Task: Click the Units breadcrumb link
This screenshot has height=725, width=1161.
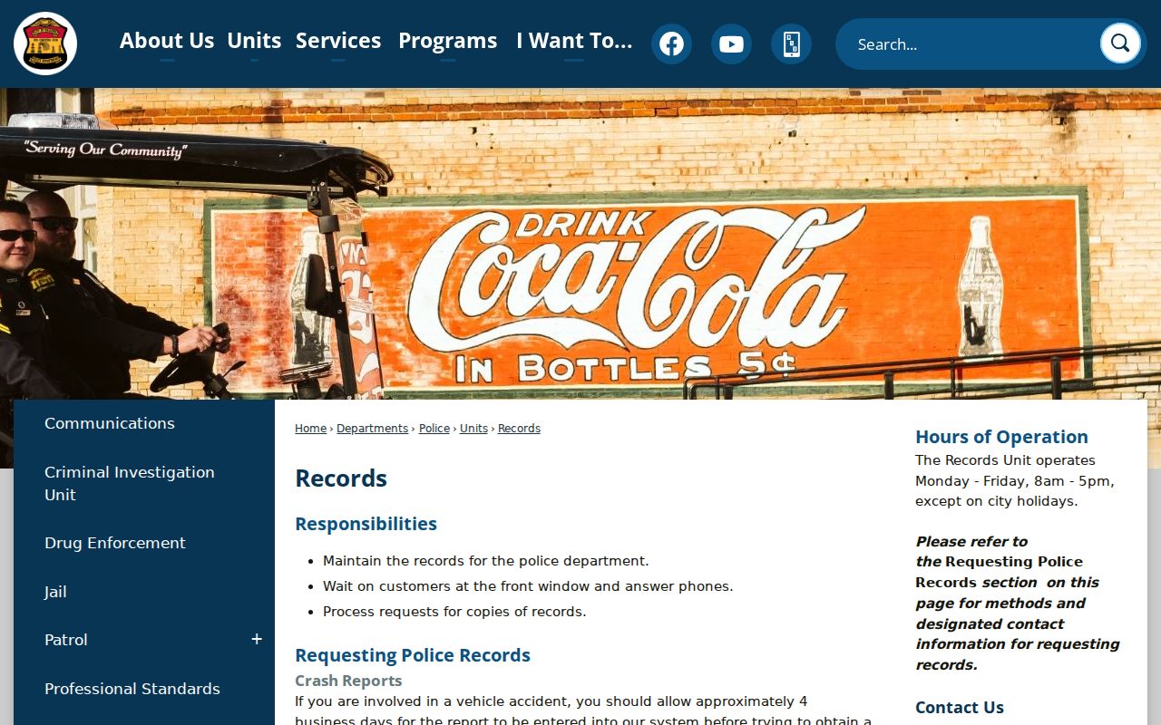Action: pos(473,429)
